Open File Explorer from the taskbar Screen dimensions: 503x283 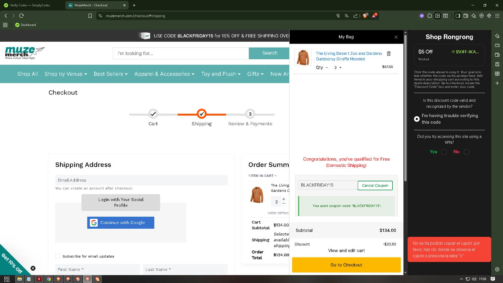pos(19,279)
